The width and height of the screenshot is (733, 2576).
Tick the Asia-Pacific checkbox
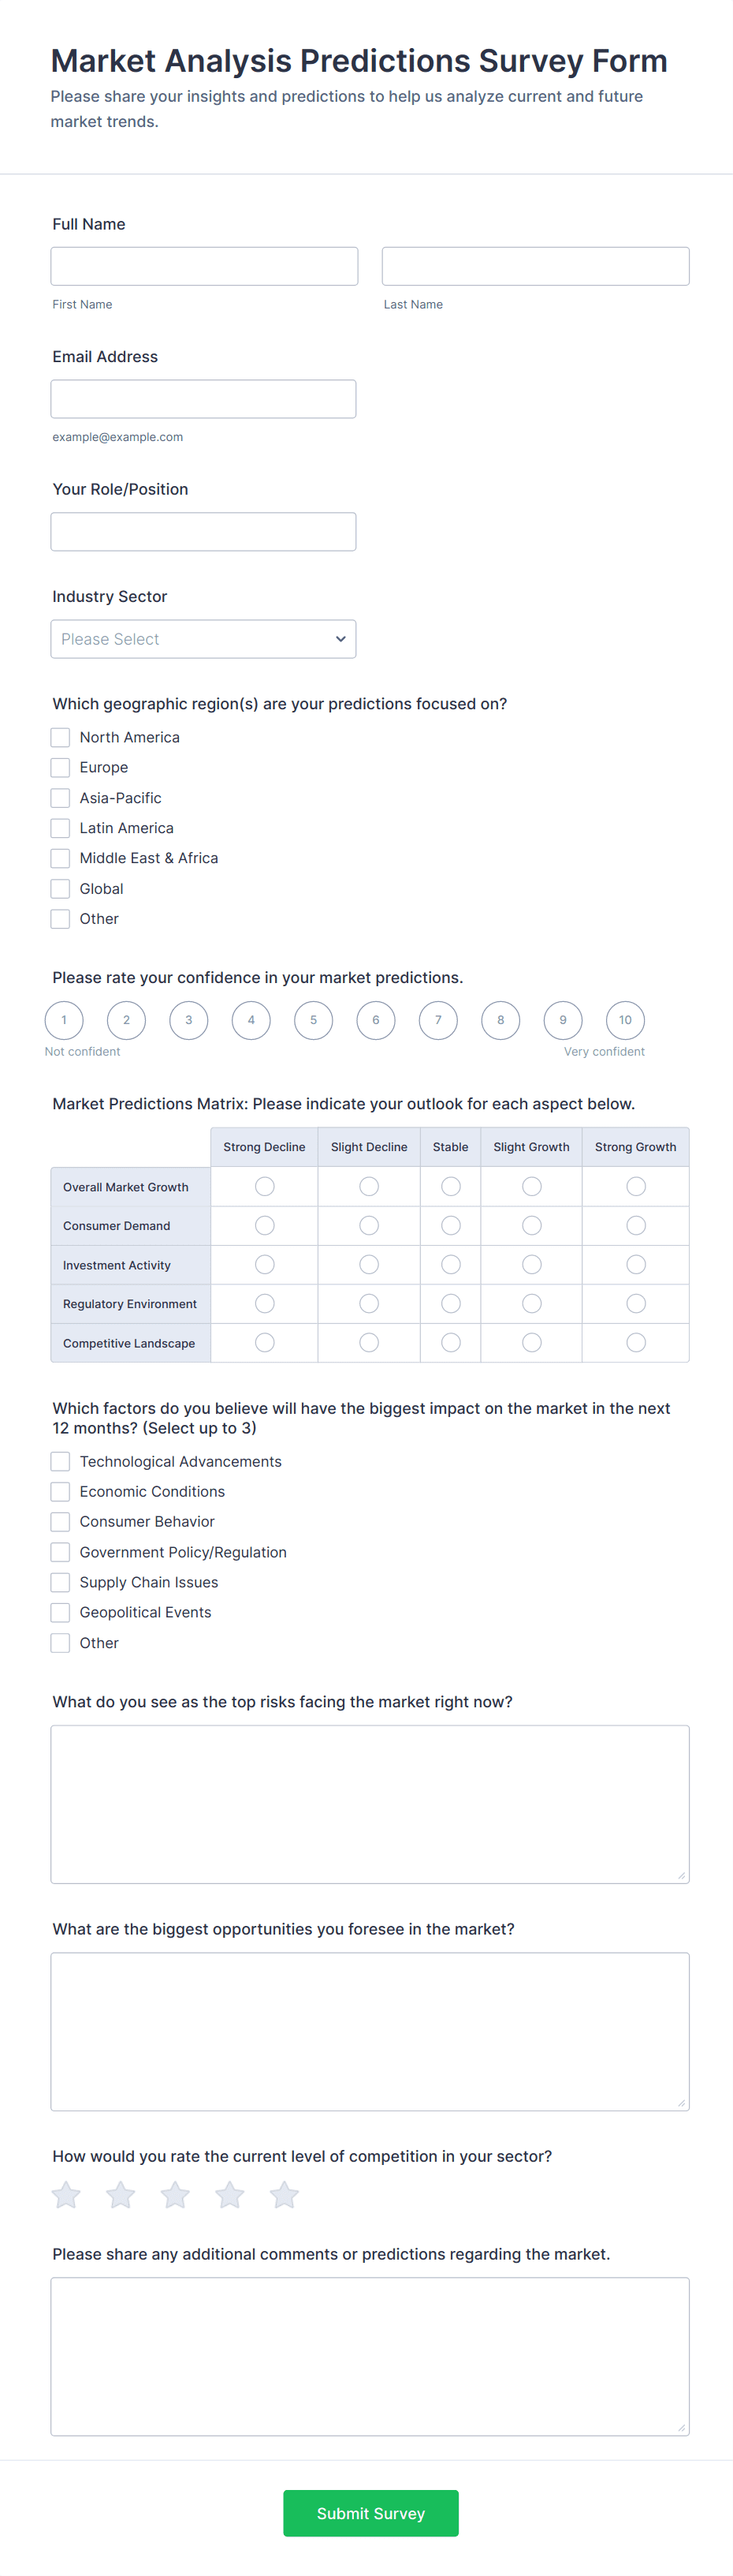(61, 798)
